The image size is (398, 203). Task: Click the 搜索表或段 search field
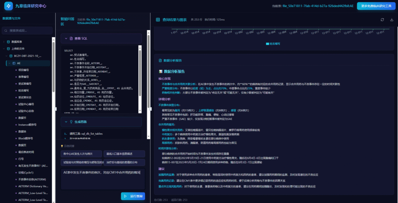tap(29, 30)
